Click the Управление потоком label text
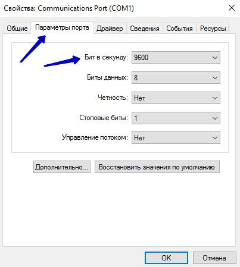The height and width of the screenshot is (267, 240). [x=95, y=137]
